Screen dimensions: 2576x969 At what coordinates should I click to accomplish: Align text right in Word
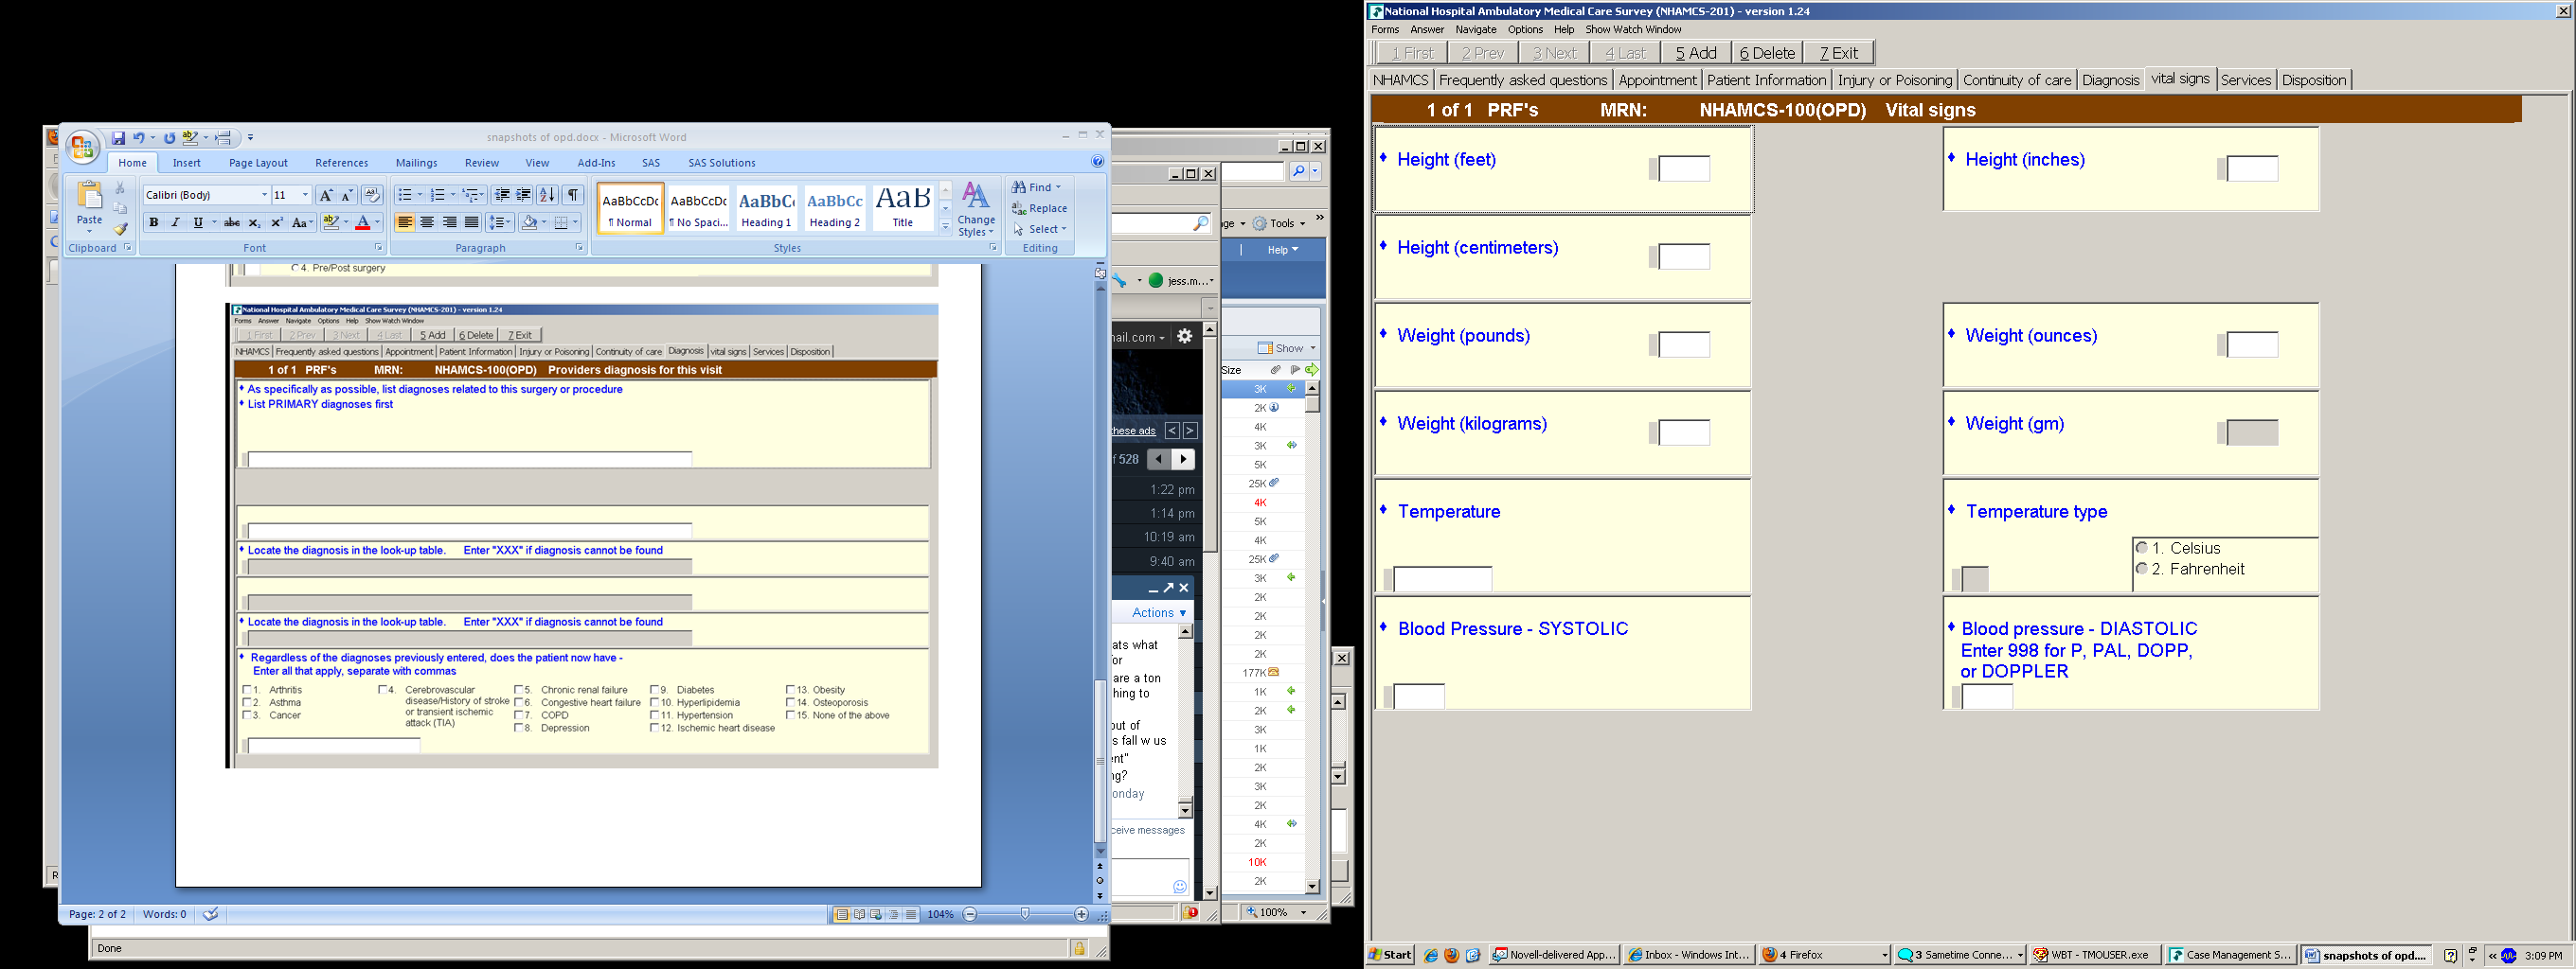coord(449,222)
